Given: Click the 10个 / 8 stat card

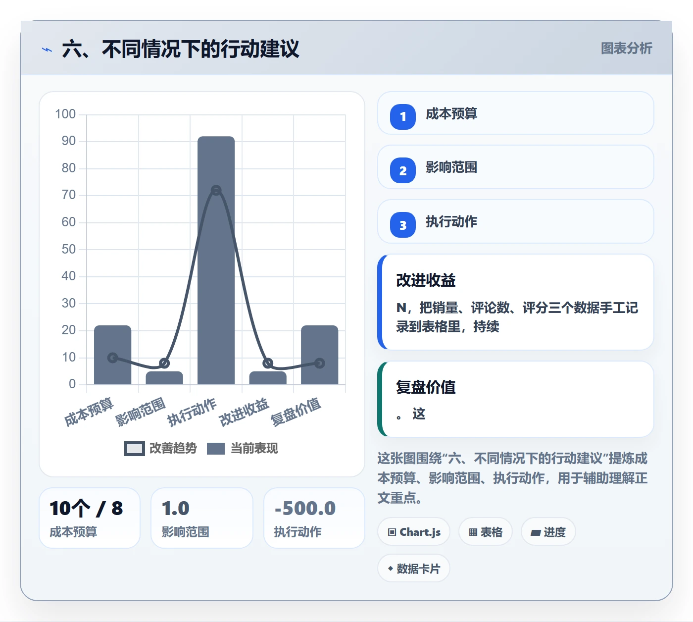Looking at the screenshot, I should pos(90,518).
